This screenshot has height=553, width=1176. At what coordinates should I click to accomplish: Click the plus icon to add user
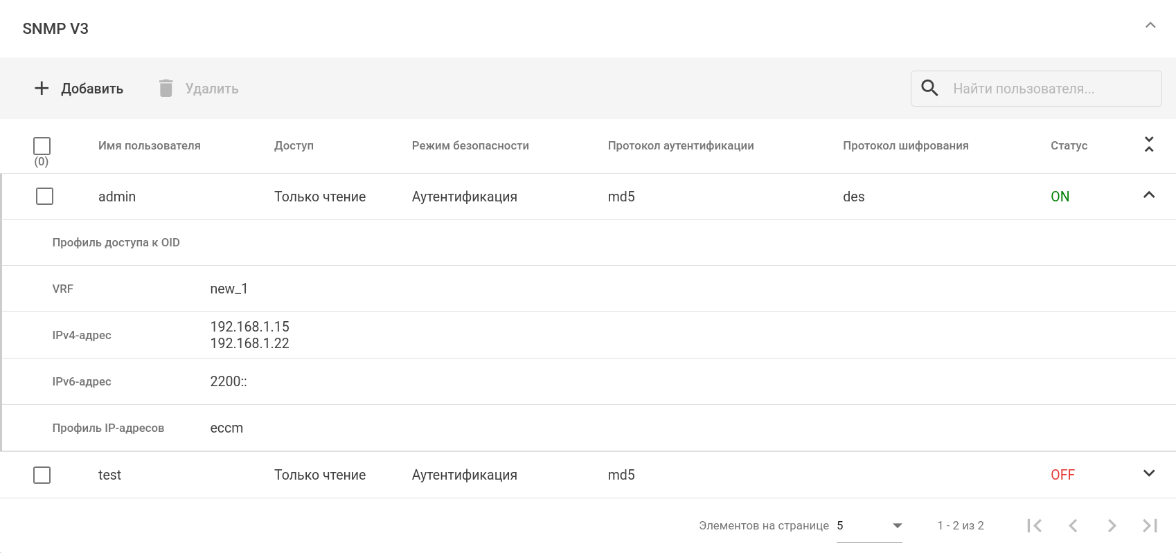(42, 89)
